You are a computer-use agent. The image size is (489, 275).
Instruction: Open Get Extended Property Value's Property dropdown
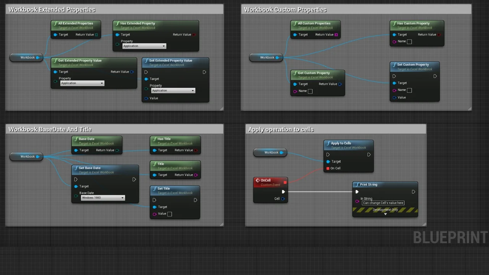(x=82, y=83)
